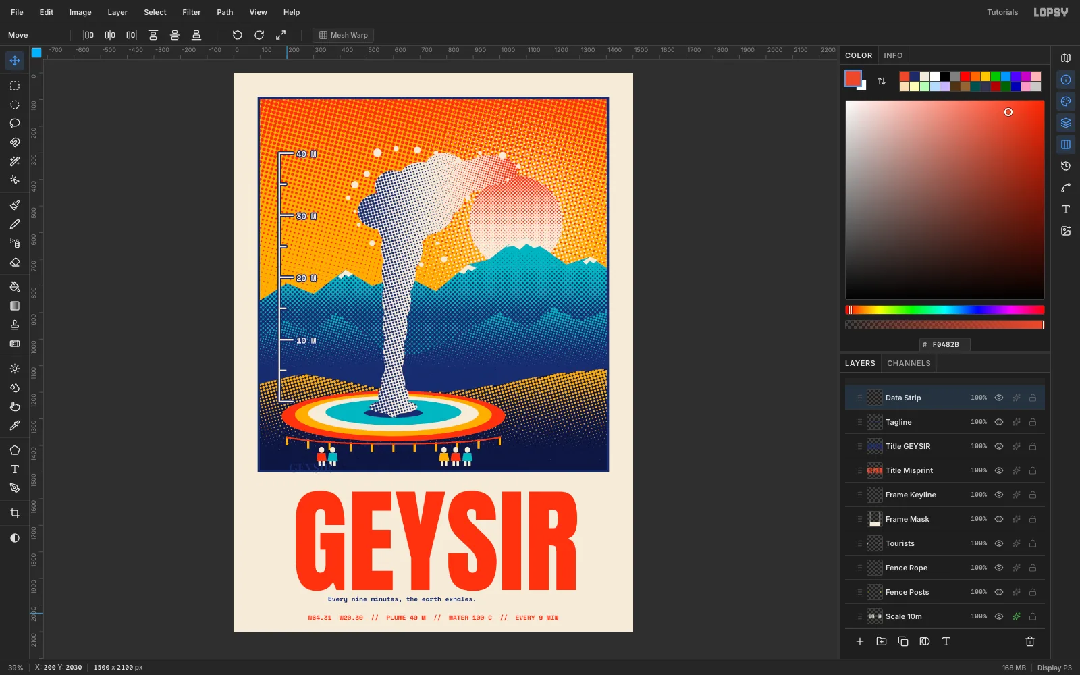Click the Mesh Warp button
Image resolution: width=1080 pixels, height=675 pixels.
[344, 35]
